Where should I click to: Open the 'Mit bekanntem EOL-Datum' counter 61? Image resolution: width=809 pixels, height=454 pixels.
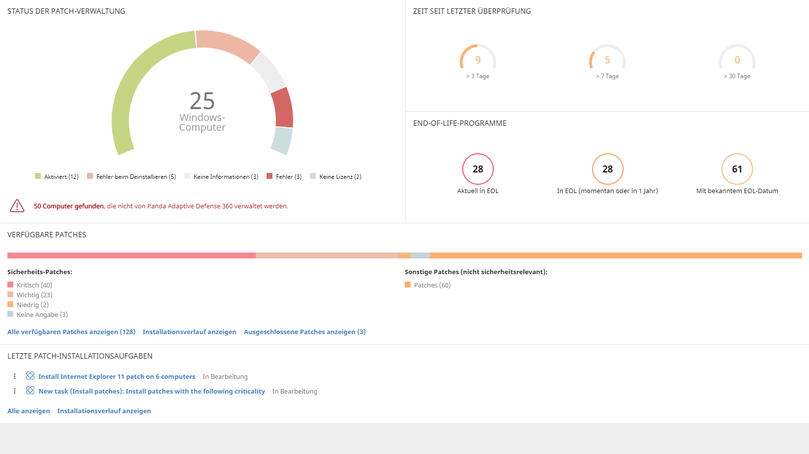click(737, 169)
